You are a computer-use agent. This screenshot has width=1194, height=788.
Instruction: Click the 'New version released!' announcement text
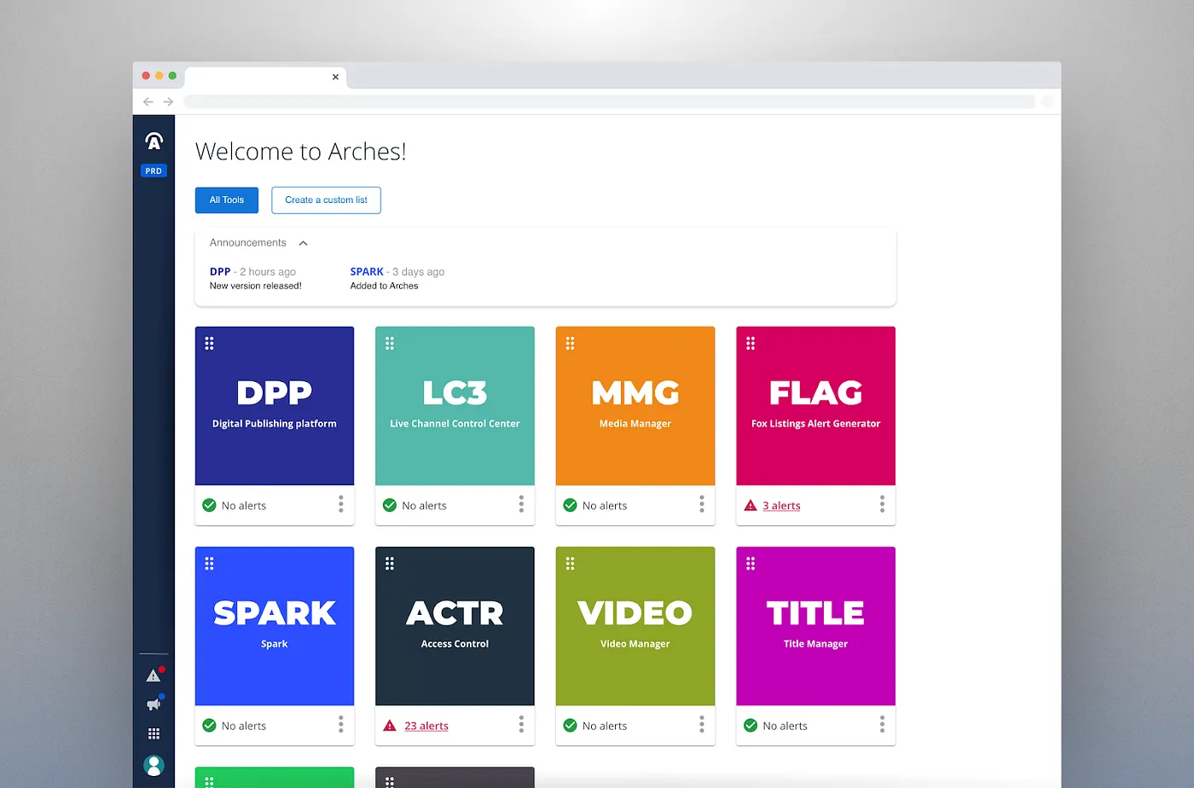(256, 286)
